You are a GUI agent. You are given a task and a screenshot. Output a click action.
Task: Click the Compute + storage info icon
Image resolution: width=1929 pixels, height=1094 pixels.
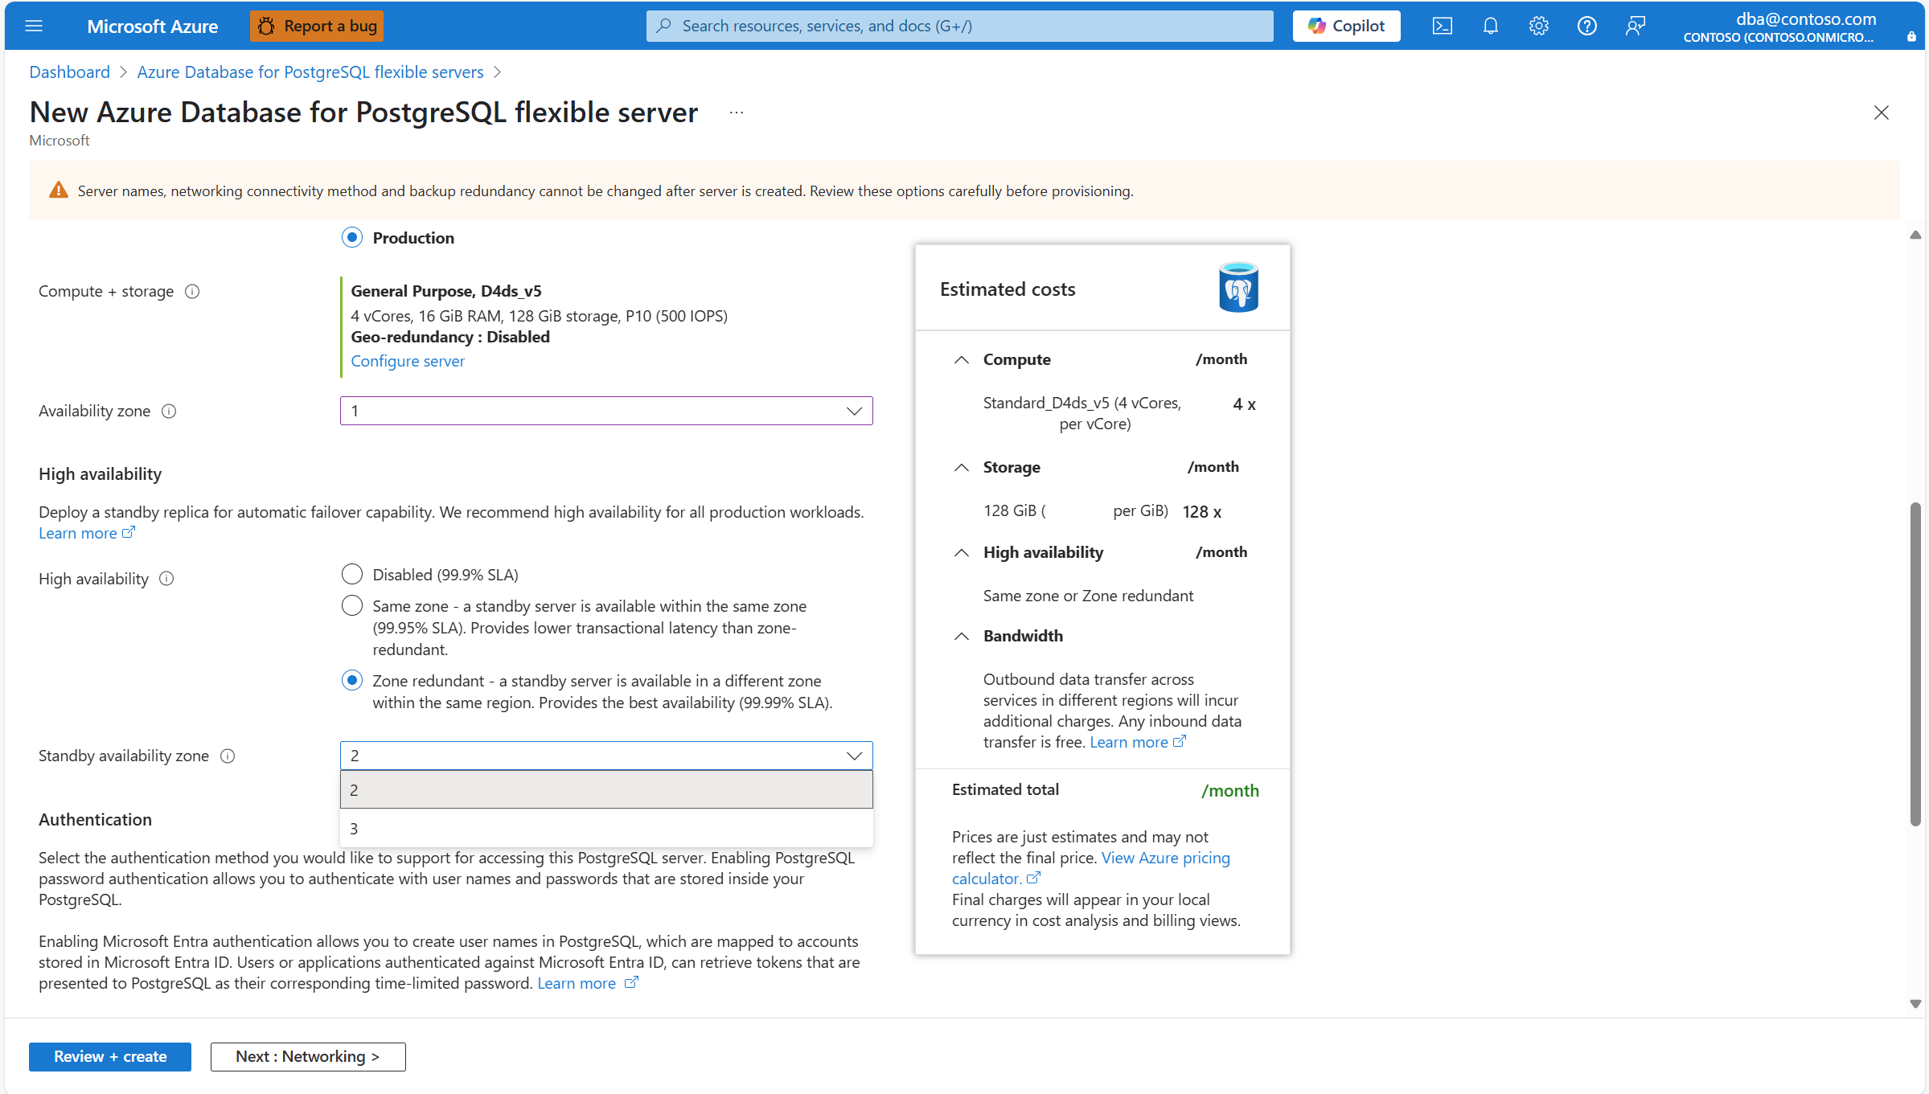(x=192, y=292)
